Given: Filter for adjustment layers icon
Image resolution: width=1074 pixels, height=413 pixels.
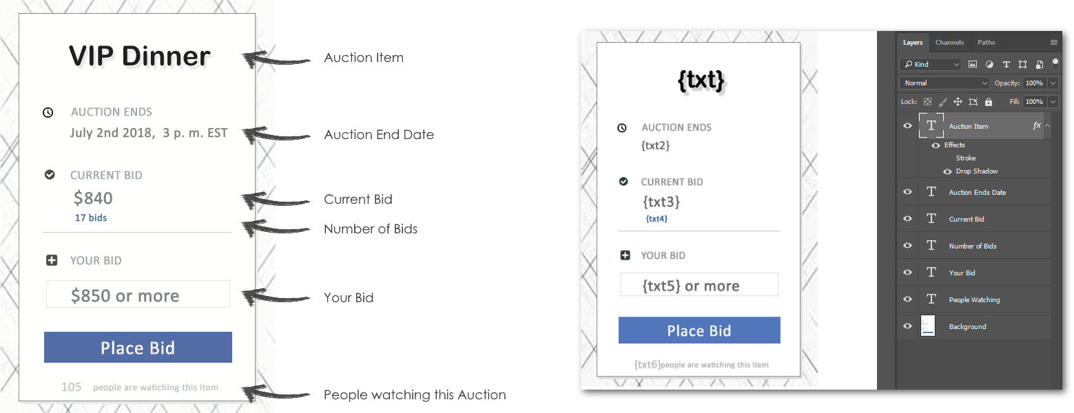Looking at the screenshot, I should pyautogui.click(x=989, y=64).
